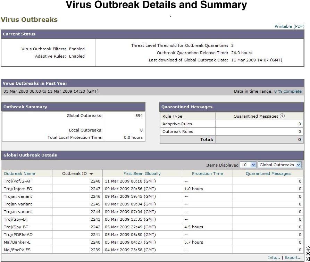This screenshot has height=262, width=310.
Task: Click the last download date 11 Mar 2009 14:07
Action: click(x=257, y=60)
